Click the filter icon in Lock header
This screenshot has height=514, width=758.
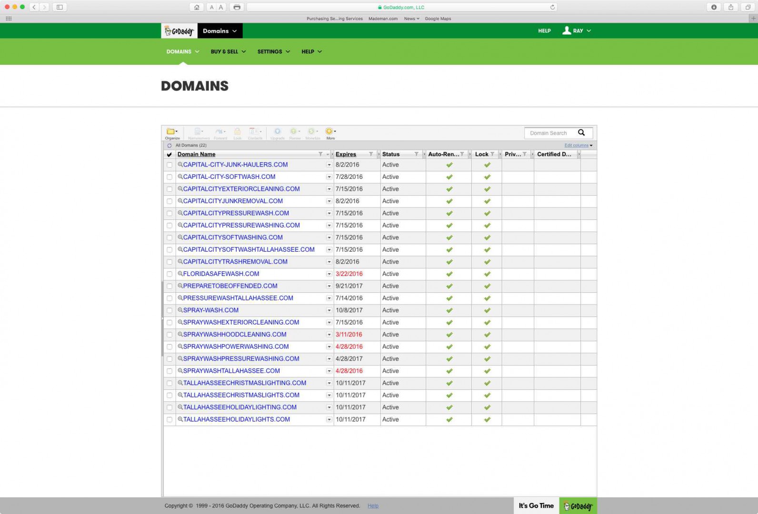click(492, 154)
